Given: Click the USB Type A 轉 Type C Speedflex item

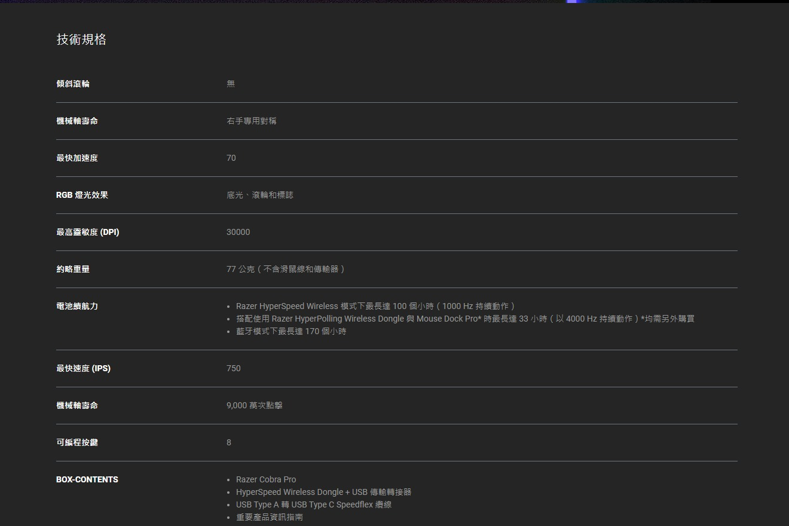Looking at the screenshot, I should coord(314,504).
